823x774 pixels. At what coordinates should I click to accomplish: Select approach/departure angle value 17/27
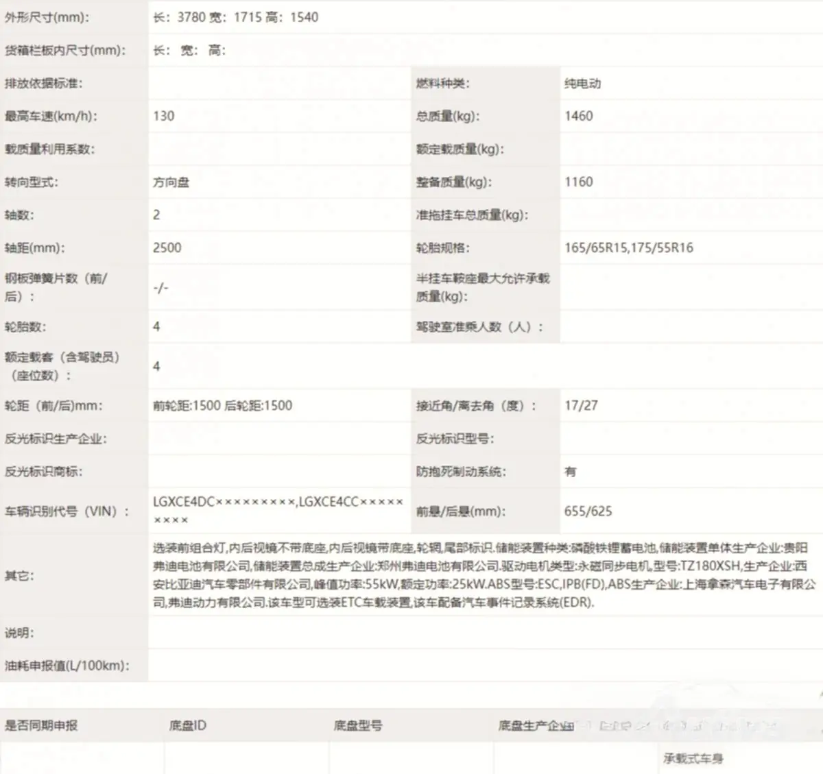[581, 405]
